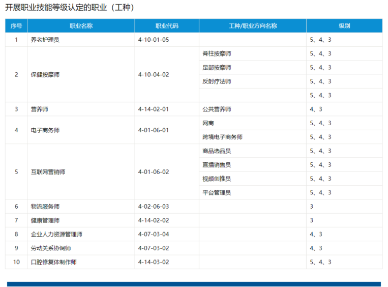Viewport: 388px width, 287px height.
Task: Click level value in 养老护理员 row
Action: pyautogui.click(x=320, y=40)
